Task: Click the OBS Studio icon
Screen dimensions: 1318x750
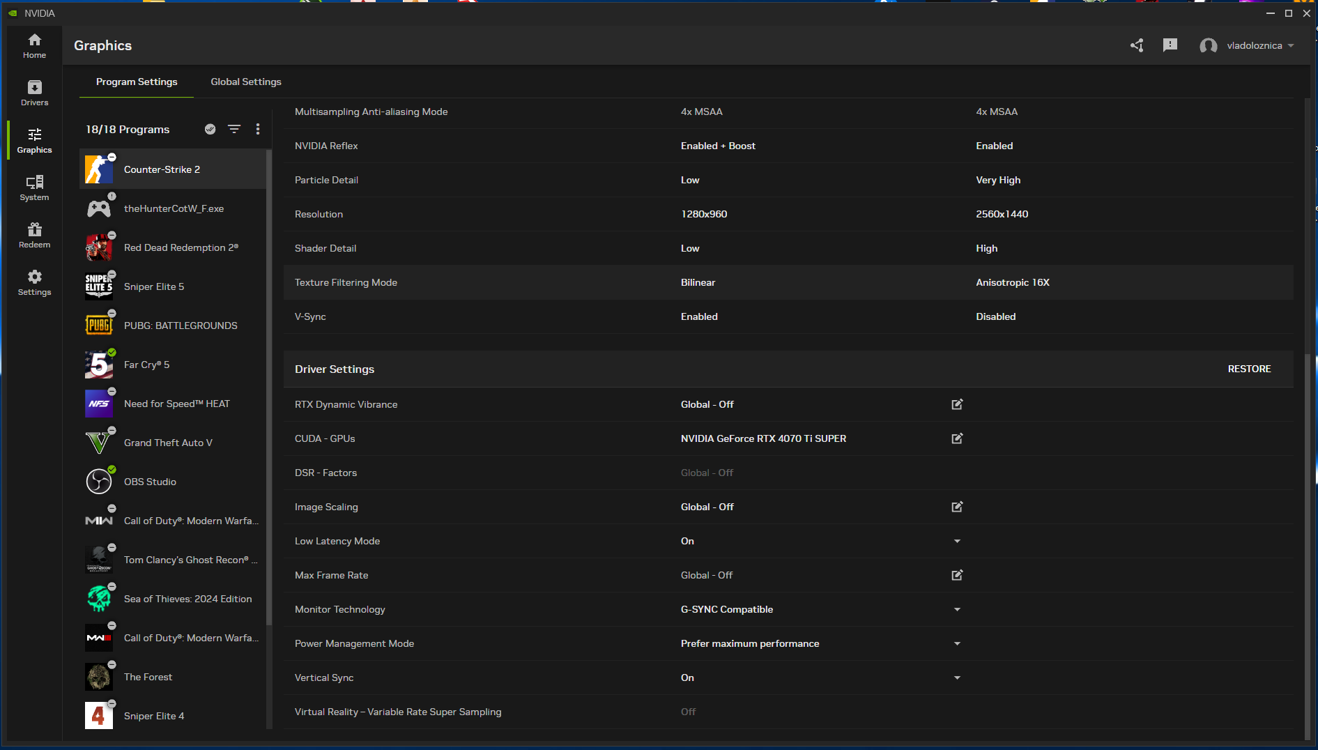Action: tap(98, 482)
